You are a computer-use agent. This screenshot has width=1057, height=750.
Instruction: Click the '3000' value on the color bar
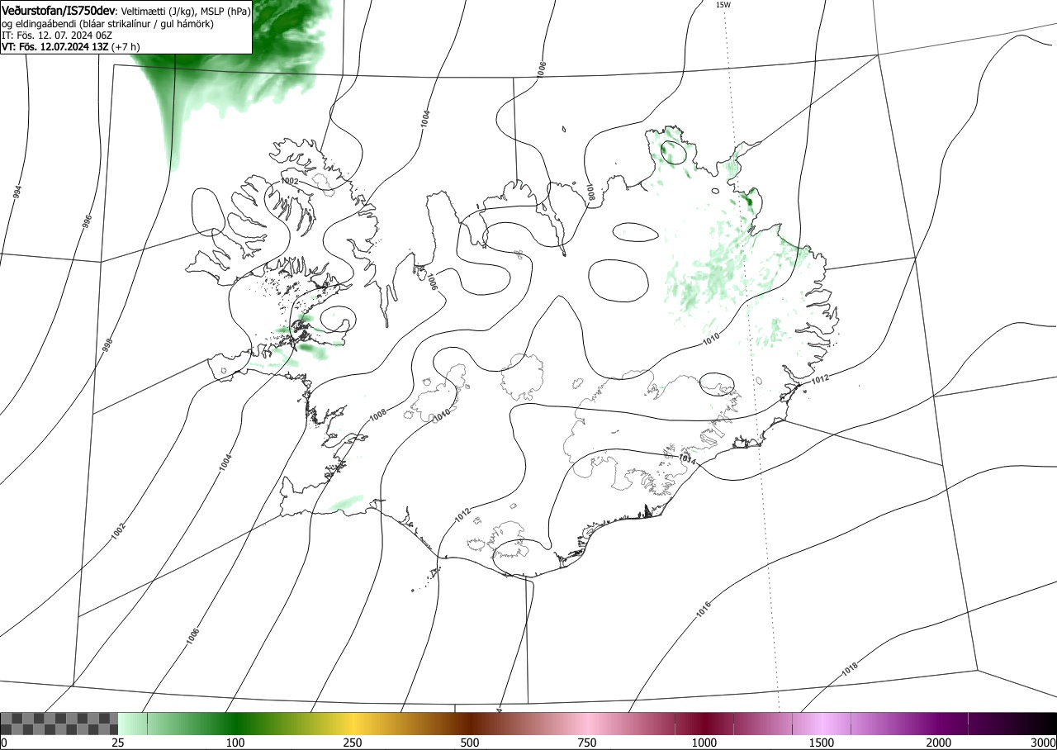[x=1044, y=743]
